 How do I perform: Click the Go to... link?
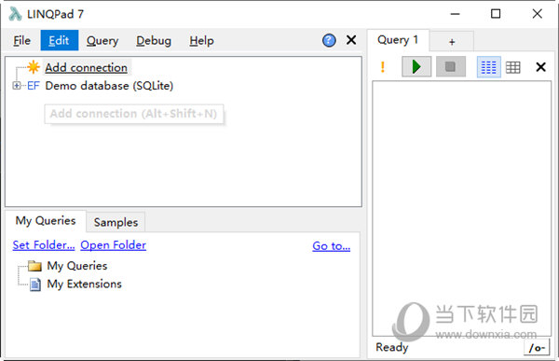click(x=331, y=246)
